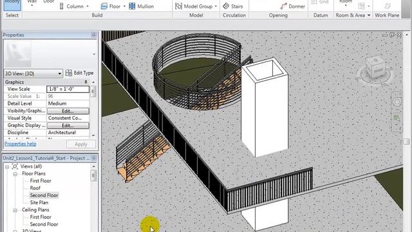This screenshot has width=412, height=232.
Task: Select the Floor tool
Action: [x=111, y=6]
